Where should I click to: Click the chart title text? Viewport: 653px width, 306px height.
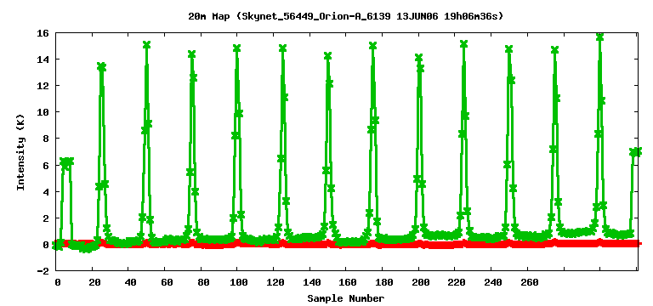coord(346,17)
